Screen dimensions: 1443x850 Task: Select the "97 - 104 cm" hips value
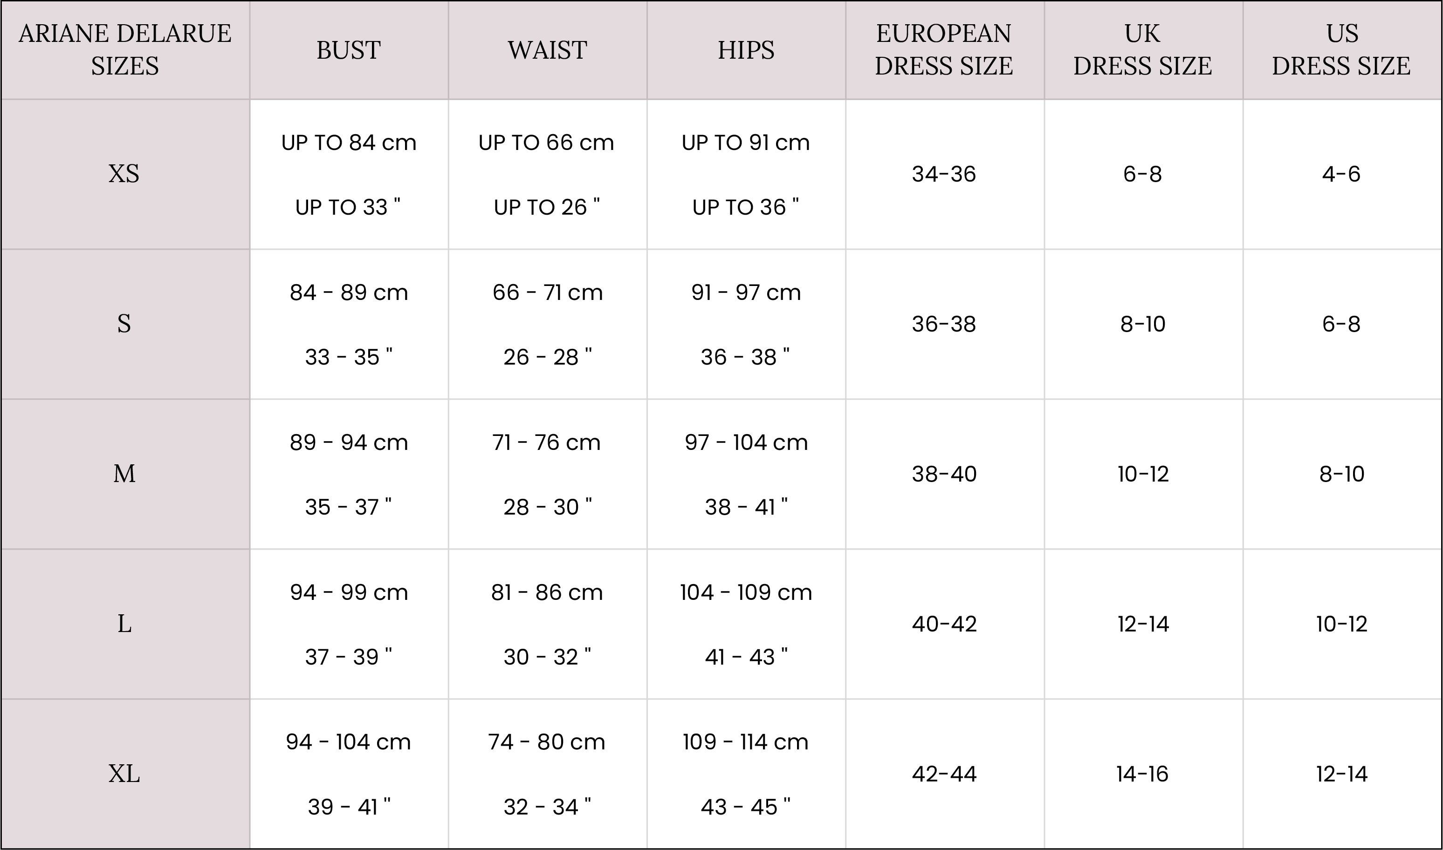(746, 443)
